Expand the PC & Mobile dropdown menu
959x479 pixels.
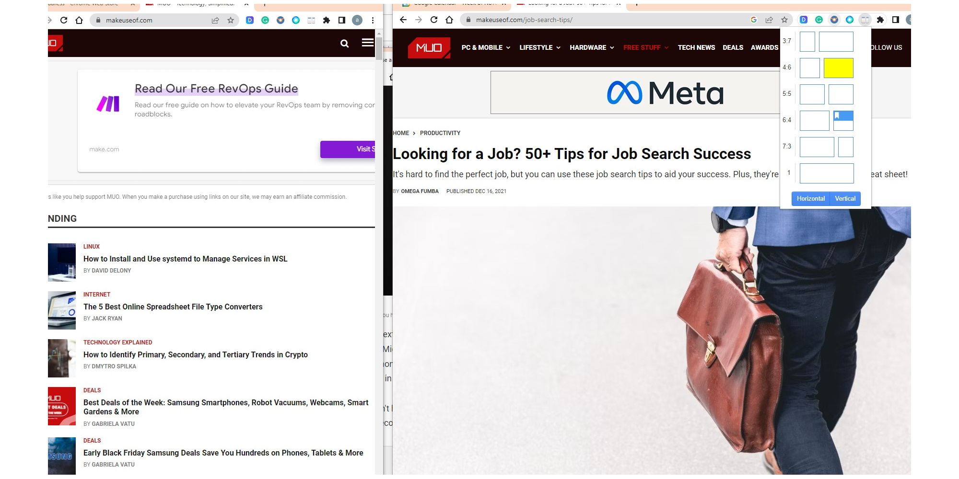(486, 47)
